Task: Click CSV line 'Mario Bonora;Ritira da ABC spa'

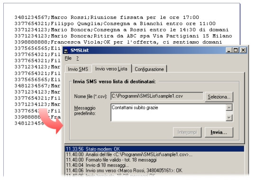Action: 123,36
